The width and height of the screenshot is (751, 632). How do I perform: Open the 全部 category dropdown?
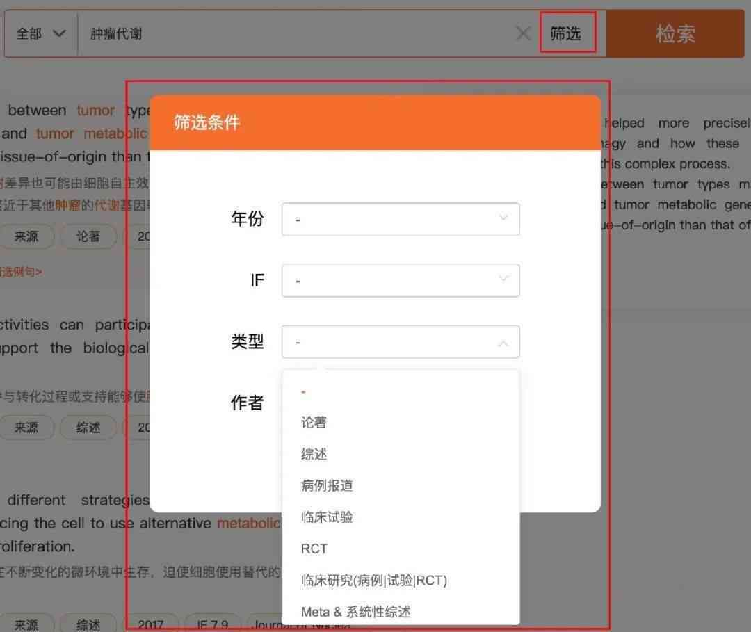[41, 34]
